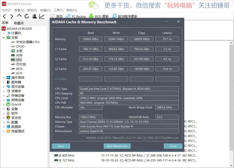Expand the 网络设备 tree node

pos(4,100)
